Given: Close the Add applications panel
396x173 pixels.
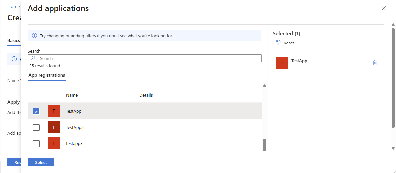Looking at the screenshot, I should [x=384, y=8].
